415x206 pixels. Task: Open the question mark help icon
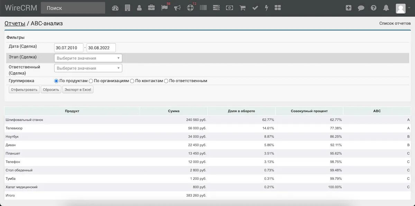[373, 8]
